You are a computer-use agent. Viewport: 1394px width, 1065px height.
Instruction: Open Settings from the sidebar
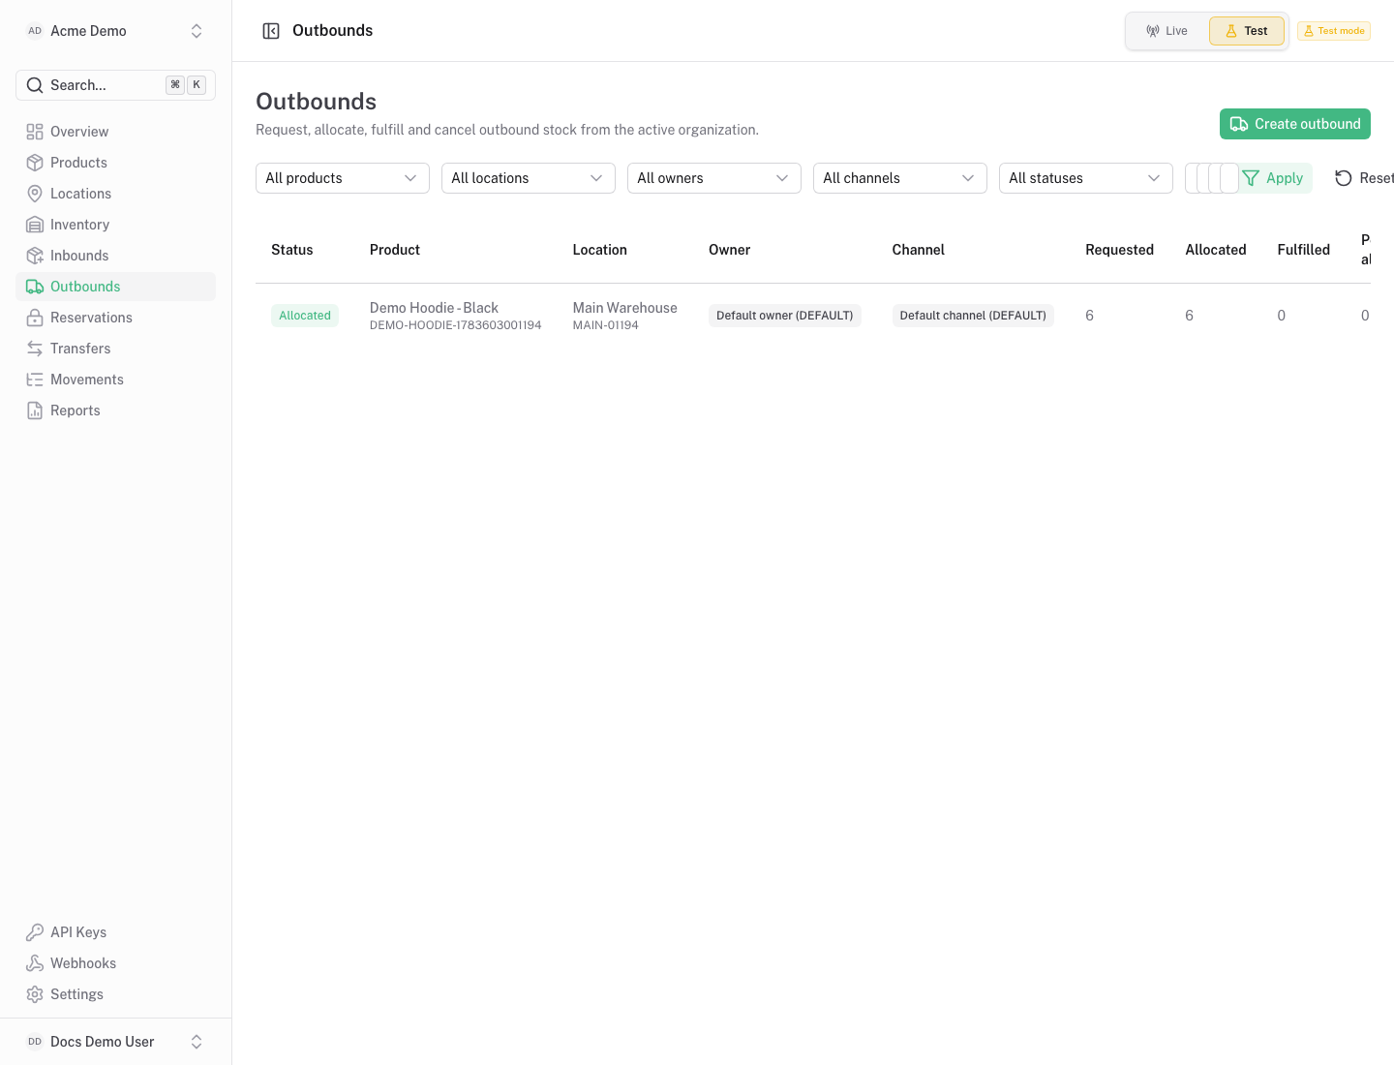115,994
